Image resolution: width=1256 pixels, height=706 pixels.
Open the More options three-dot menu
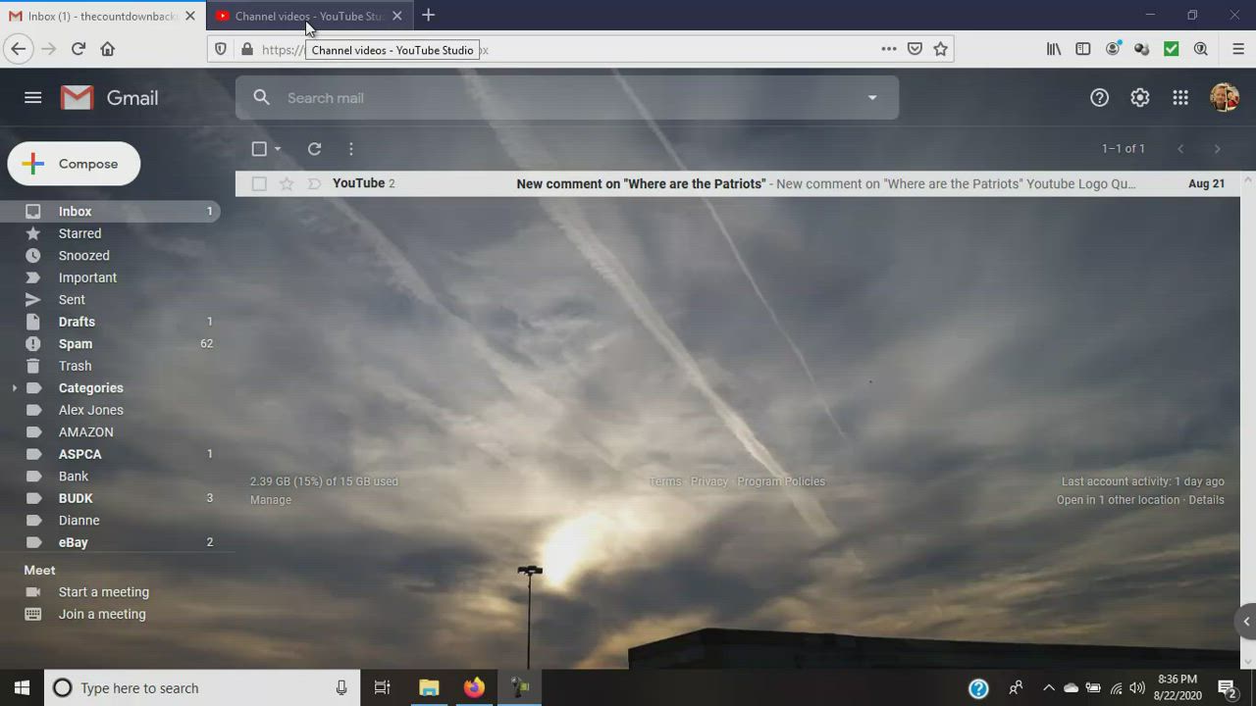[x=351, y=149]
